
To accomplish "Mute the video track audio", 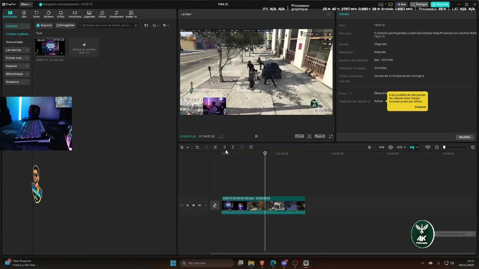I will (199, 205).
